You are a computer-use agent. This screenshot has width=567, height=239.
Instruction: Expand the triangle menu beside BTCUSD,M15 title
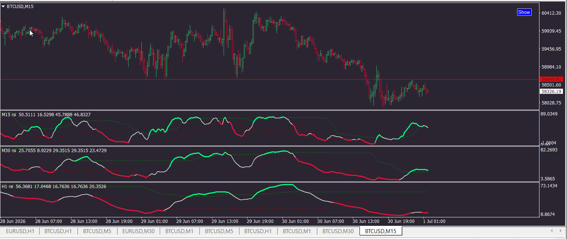3,6
